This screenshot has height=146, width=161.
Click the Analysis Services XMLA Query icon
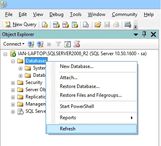pos(75,24)
